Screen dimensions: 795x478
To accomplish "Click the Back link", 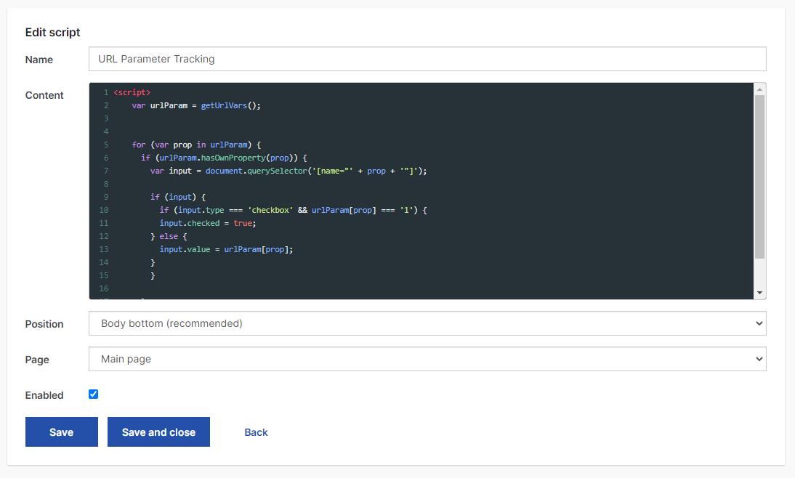I will (256, 432).
